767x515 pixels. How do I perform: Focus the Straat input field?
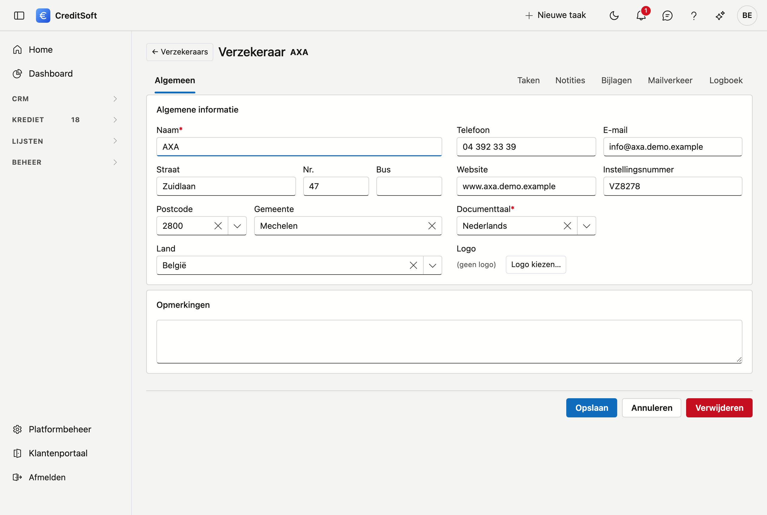point(226,186)
